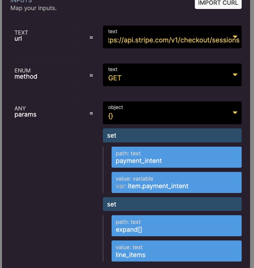Click the IMPORT CURL button
Image resolution: width=254 pixels, height=268 pixels.
click(x=218, y=3)
